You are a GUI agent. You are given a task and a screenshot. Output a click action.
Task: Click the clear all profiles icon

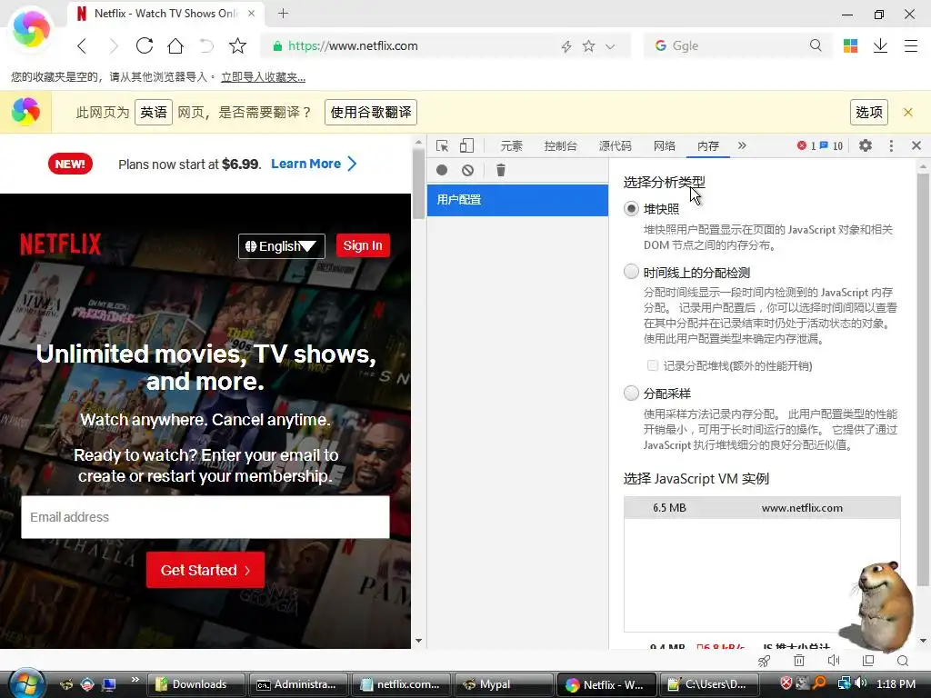[468, 170]
